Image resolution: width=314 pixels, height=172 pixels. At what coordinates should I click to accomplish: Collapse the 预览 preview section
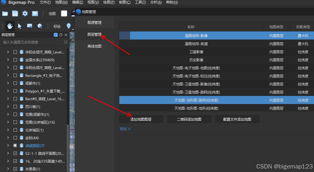[x=125, y=129]
